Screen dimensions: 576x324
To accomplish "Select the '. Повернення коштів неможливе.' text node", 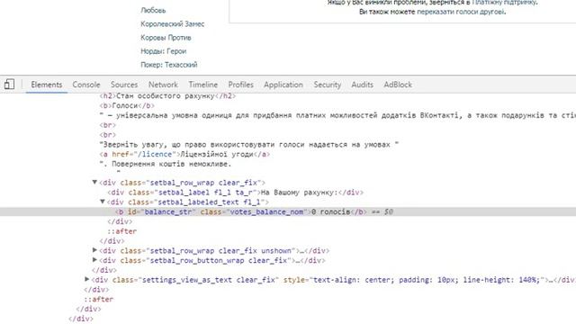I will (166, 164).
